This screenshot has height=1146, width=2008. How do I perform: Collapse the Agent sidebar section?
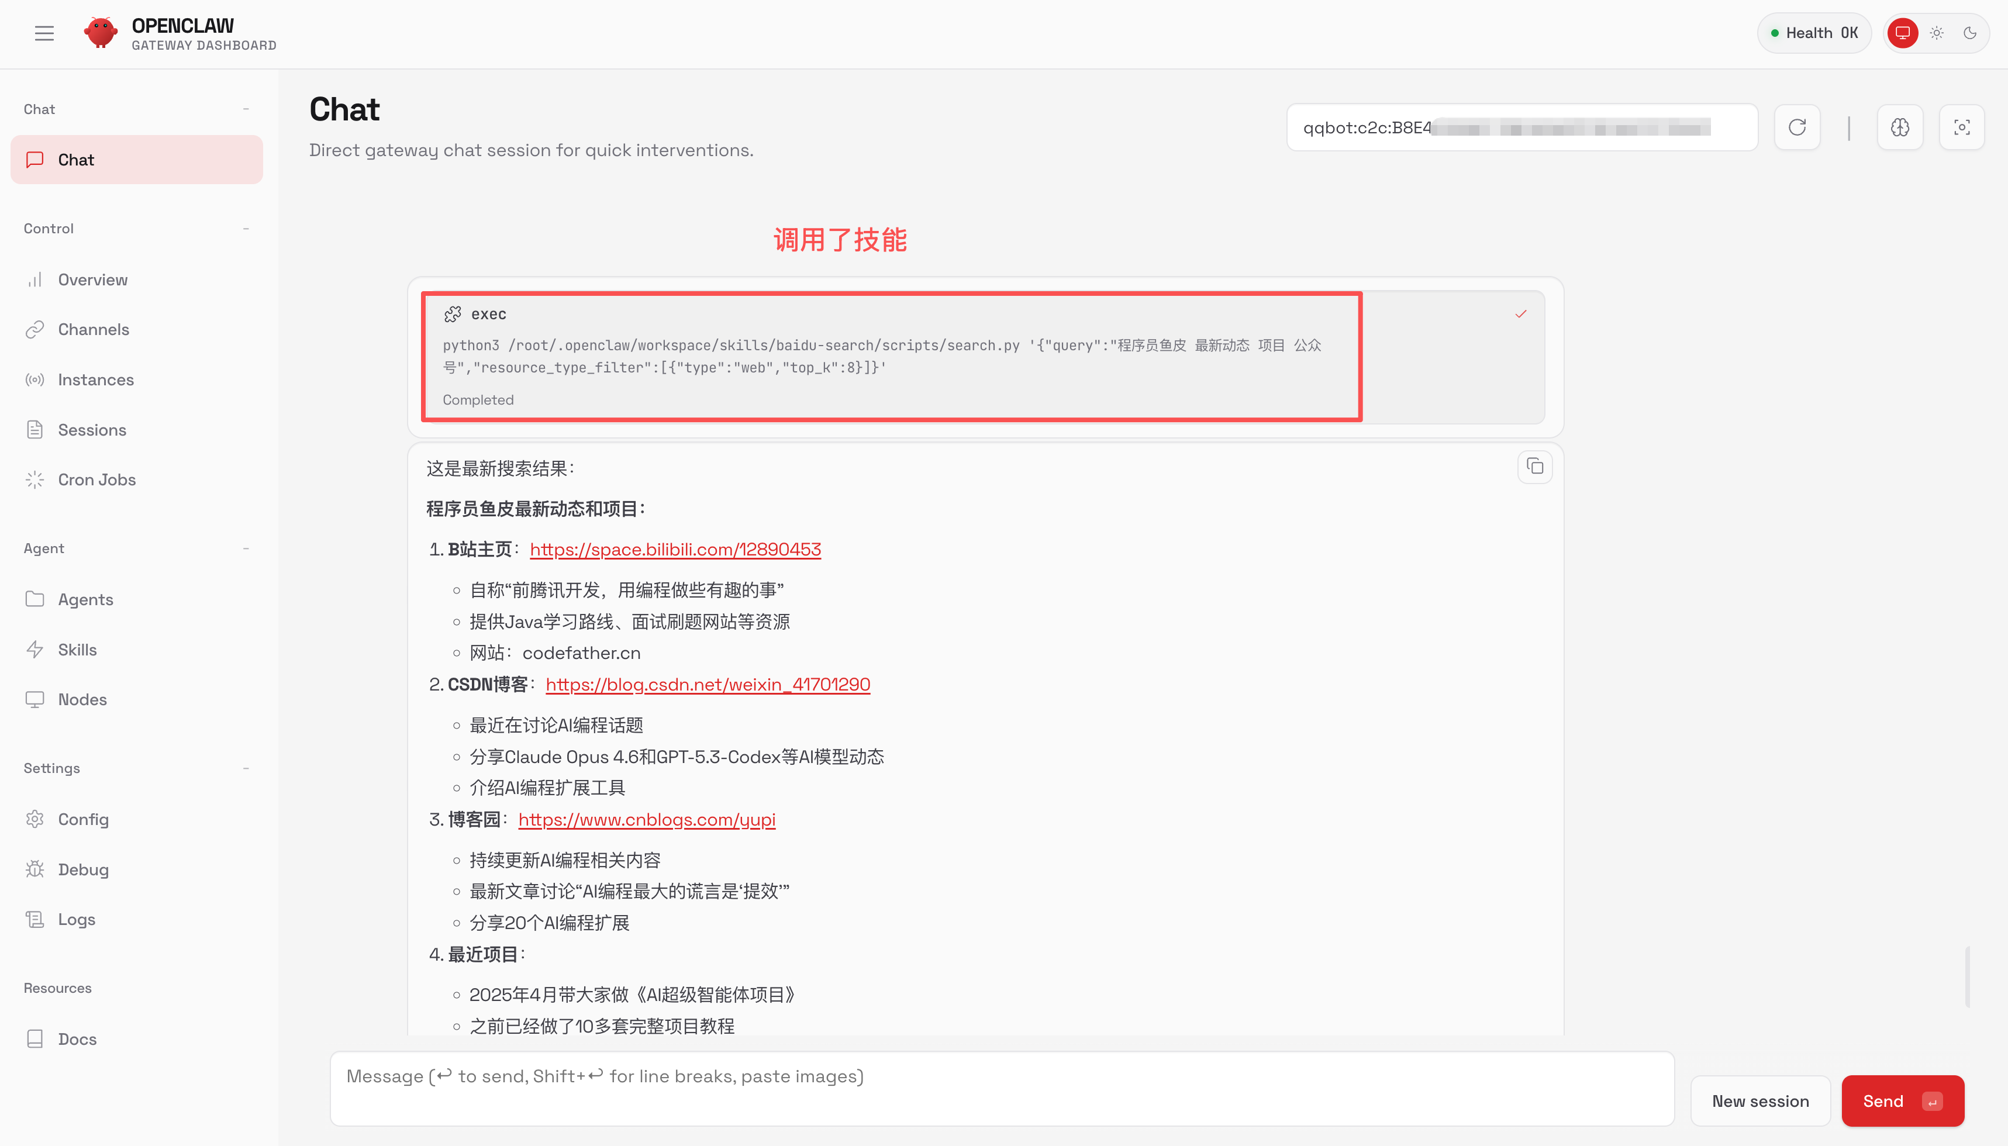coord(246,548)
